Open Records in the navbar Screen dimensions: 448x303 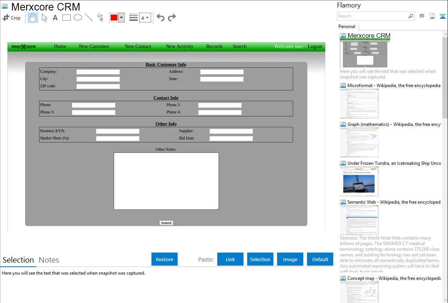[x=214, y=47]
